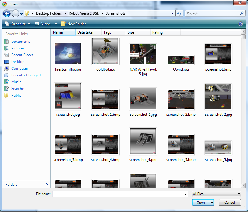Click scrollbar down arrow of file list
Screen dimensions: 248x212
243,185
